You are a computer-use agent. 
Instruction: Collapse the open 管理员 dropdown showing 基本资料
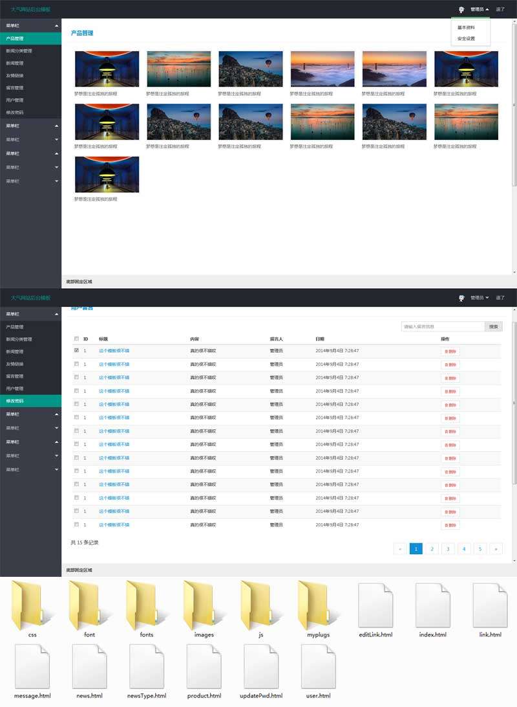point(480,10)
